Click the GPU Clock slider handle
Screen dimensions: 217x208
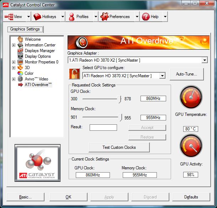click(x=120, y=99)
